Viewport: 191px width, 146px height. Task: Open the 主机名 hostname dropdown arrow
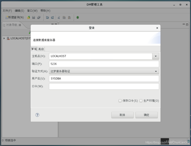pos(156,56)
